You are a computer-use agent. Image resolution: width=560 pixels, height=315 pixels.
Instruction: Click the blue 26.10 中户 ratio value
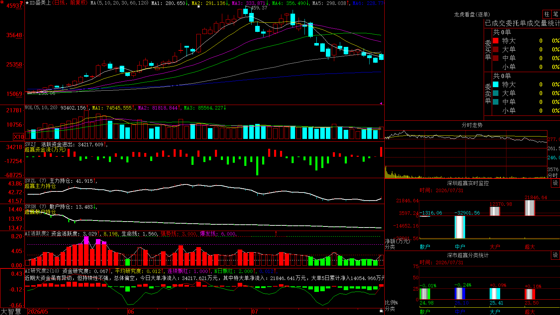pyautogui.click(x=462, y=303)
